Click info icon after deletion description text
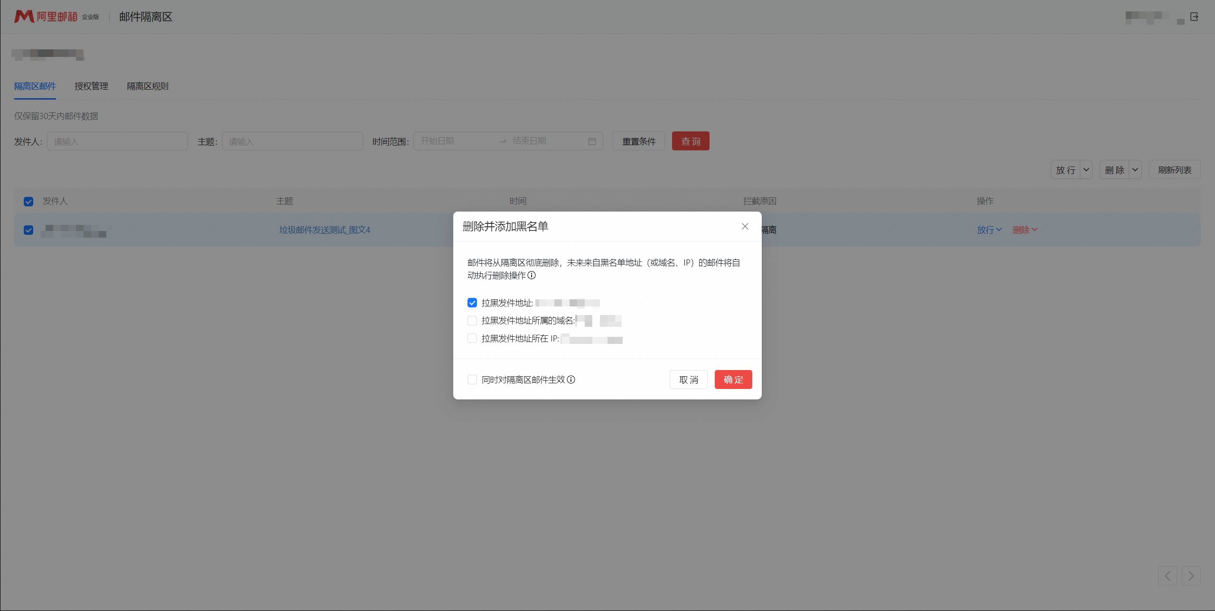Image resolution: width=1215 pixels, height=611 pixels. (x=532, y=275)
